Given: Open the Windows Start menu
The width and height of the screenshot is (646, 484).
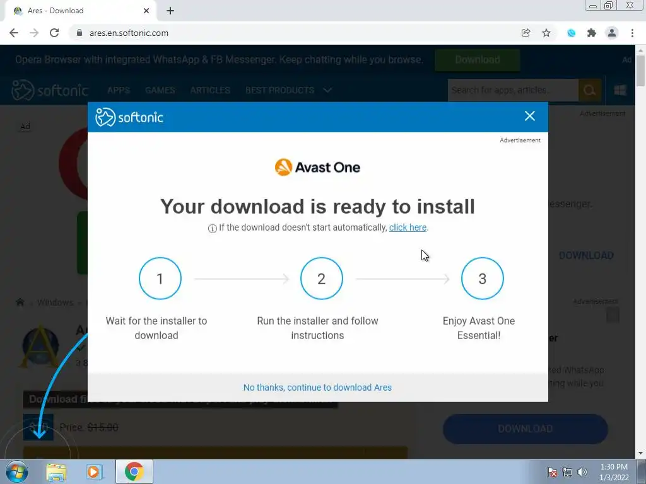Looking at the screenshot, I should 17,471.
